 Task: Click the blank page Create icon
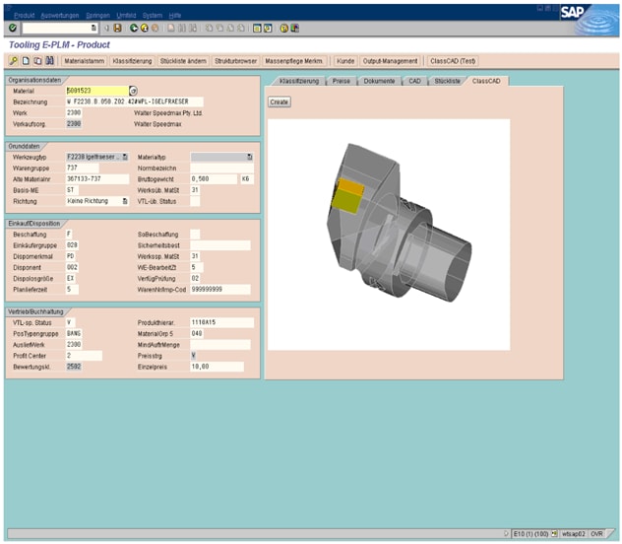[26, 61]
